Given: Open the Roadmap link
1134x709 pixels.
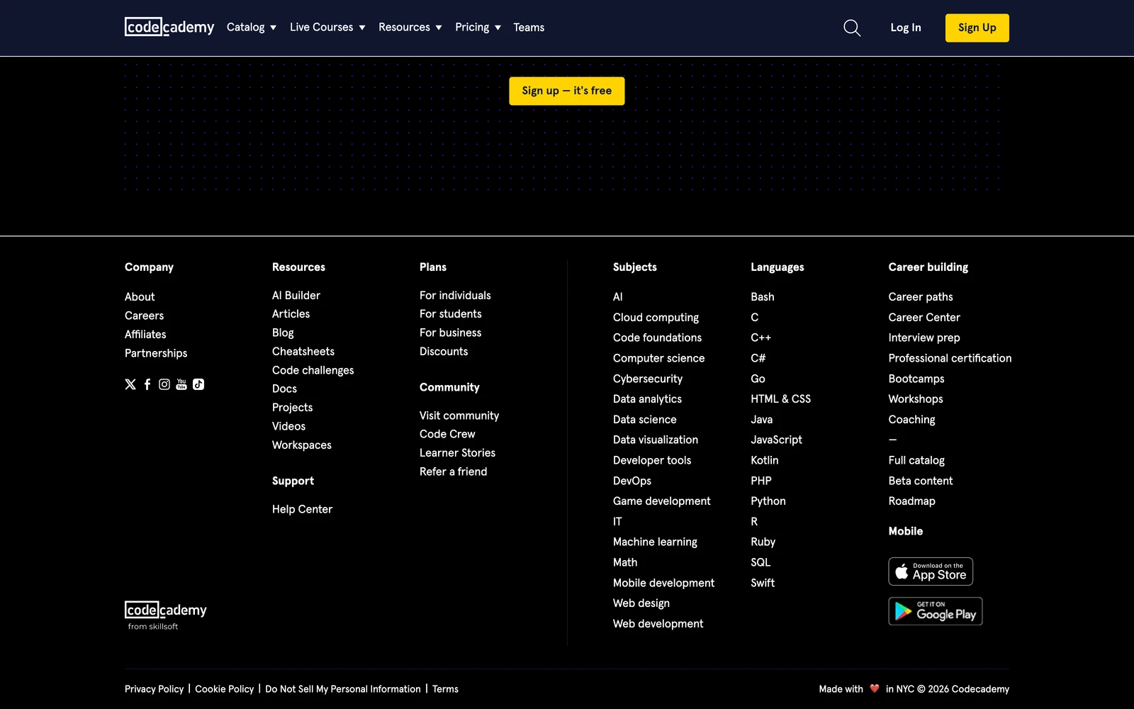Looking at the screenshot, I should (911, 501).
